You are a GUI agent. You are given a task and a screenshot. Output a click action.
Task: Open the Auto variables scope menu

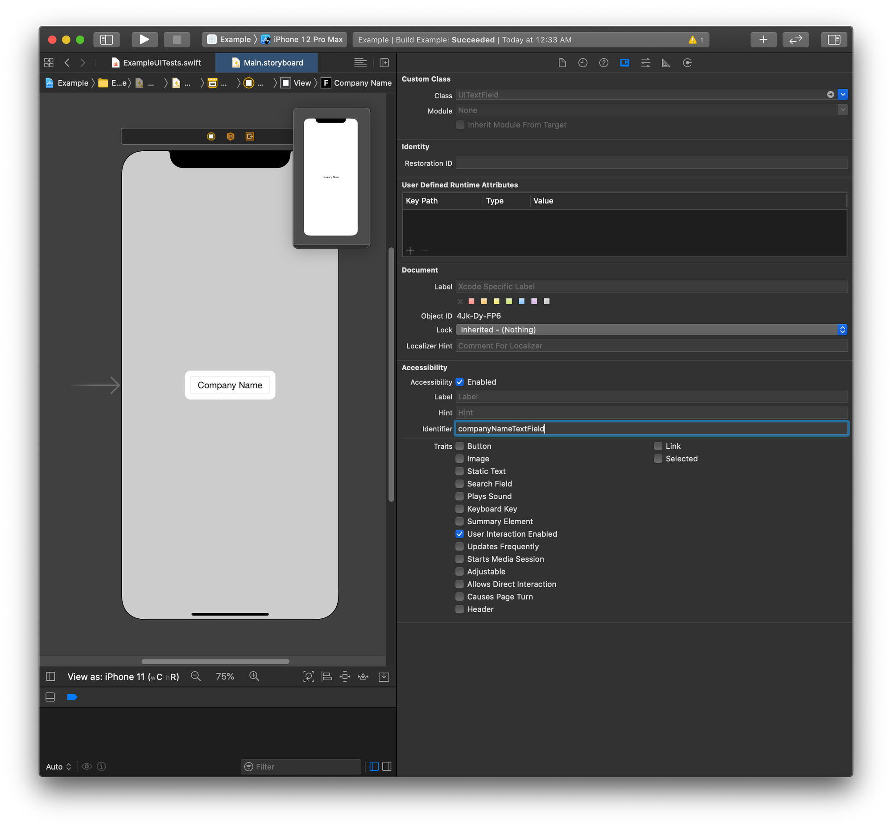click(x=58, y=766)
